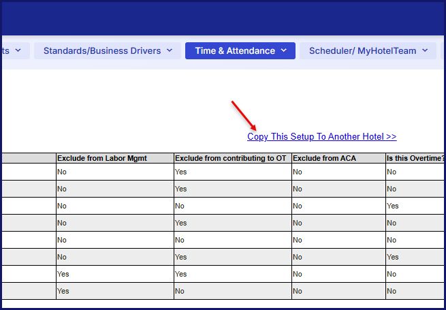Click chevron on the cut-off leftmost nav tab
Image resolution: width=446 pixels, height=310 pixels.
point(18,50)
